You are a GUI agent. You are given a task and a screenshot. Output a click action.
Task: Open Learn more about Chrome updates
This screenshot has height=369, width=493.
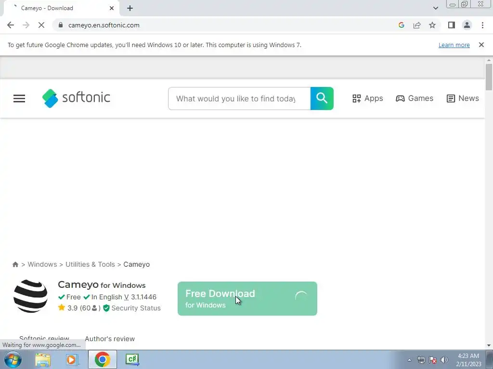[454, 45]
